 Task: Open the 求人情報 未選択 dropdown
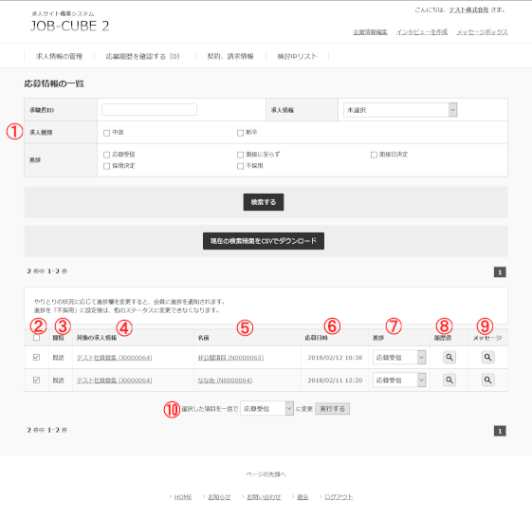pos(400,110)
